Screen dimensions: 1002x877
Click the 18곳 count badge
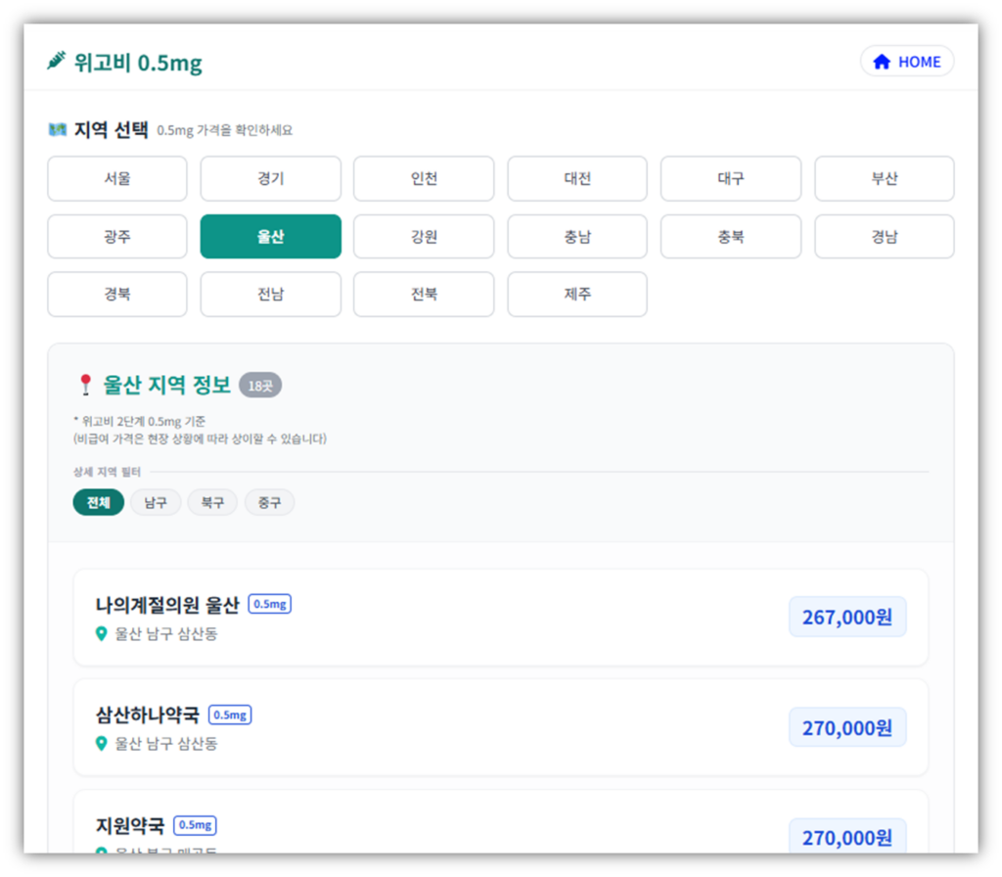[x=259, y=386]
